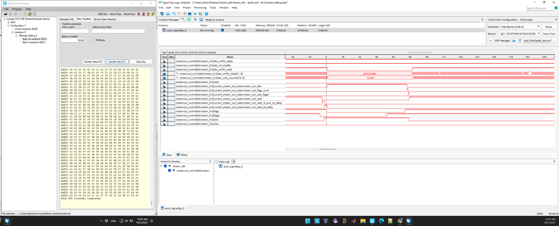559x226 pixels.
Task: Collapse the Alternate Setting 0 tree node
Action: (16, 36)
